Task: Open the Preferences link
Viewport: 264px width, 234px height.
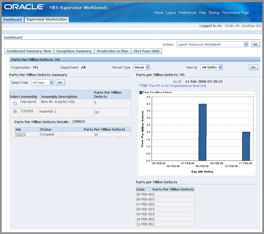Action: 187,13
